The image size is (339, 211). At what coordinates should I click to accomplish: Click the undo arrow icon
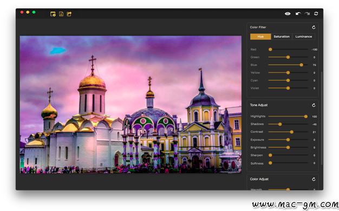coord(298,14)
